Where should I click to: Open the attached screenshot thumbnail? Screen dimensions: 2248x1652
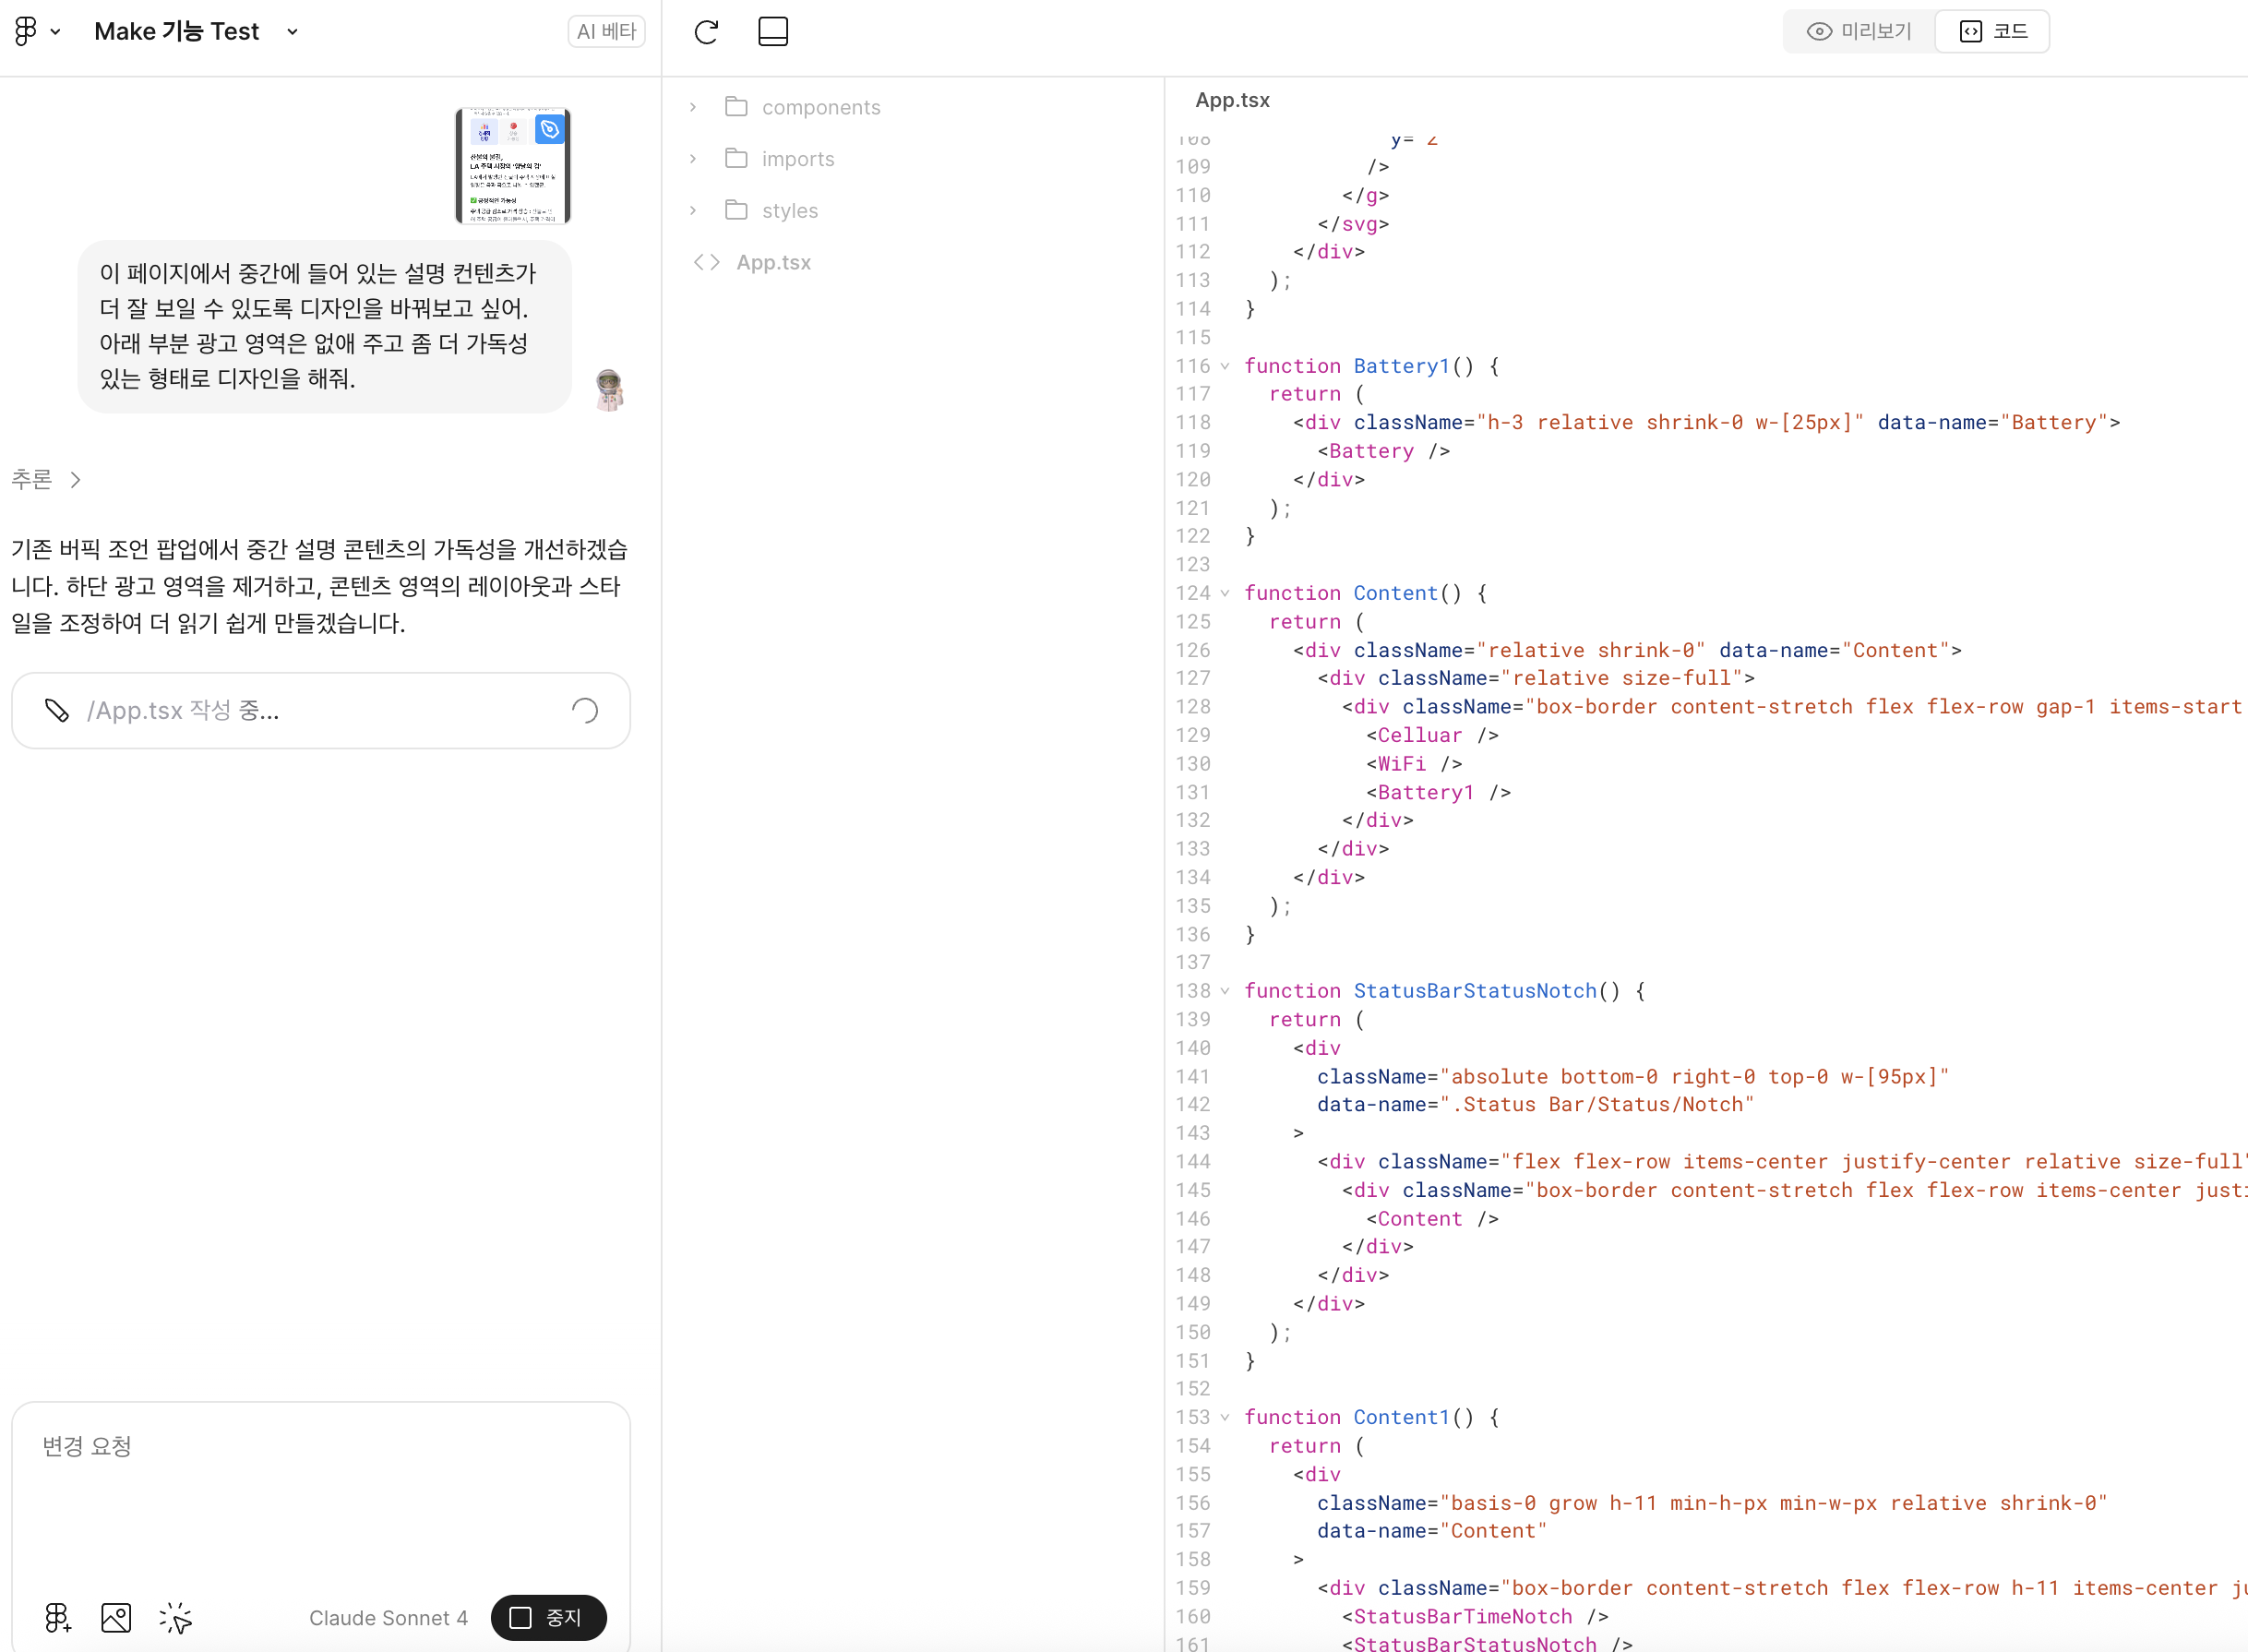[x=512, y=165]
